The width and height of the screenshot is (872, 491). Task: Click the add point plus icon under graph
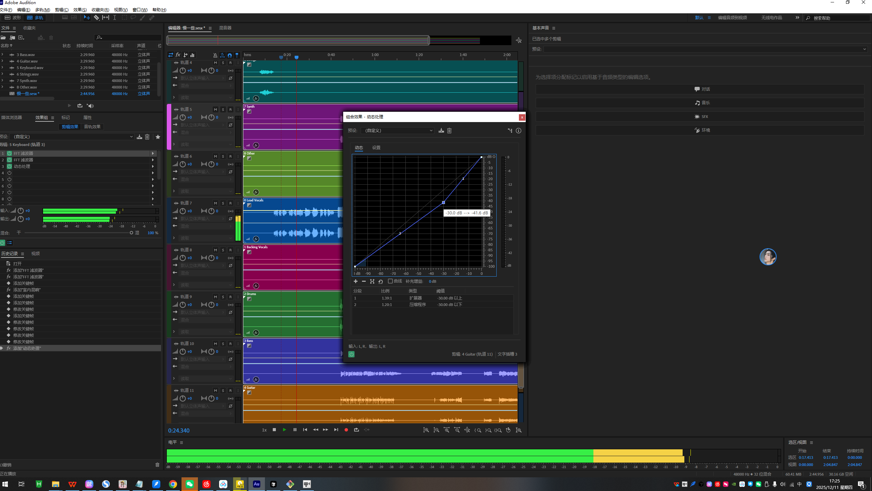(x=355, y=281)
